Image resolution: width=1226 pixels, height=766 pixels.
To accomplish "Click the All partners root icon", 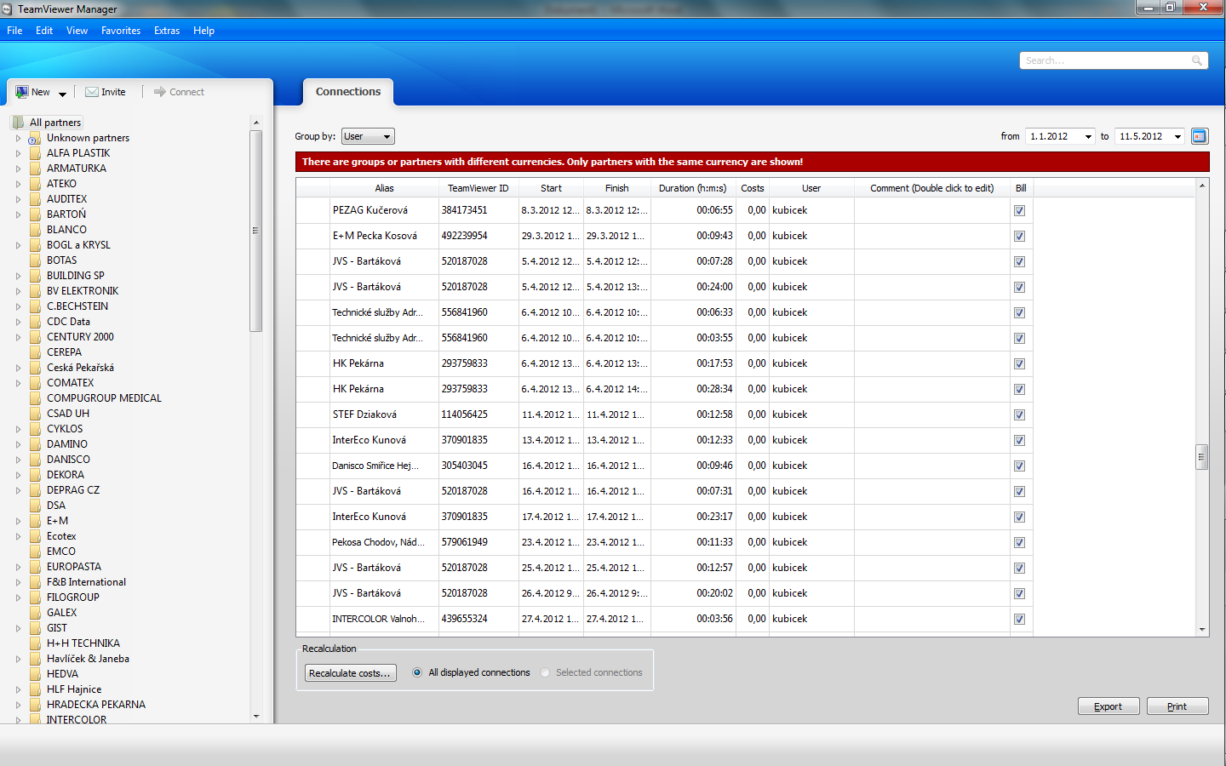I will click(x=19, y=123).
